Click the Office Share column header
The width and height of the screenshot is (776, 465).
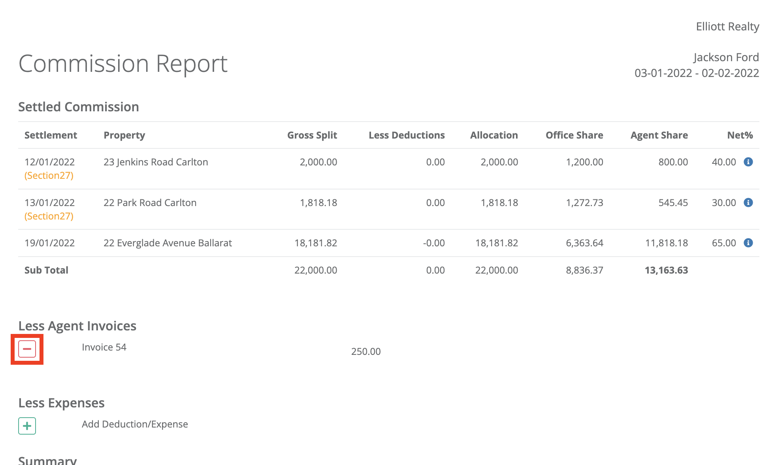(574, 135)
